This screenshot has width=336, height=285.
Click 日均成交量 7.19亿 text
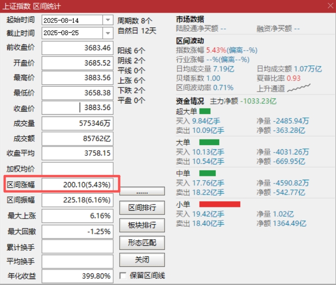[205, 69]
